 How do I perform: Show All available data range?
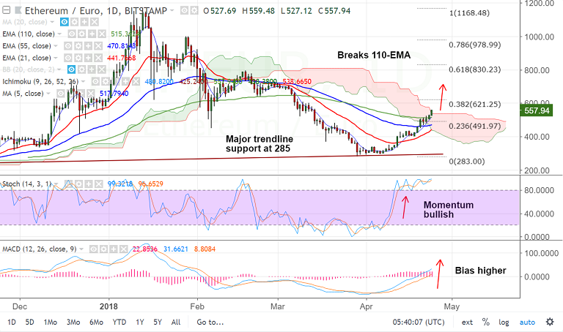click(176, 322)
